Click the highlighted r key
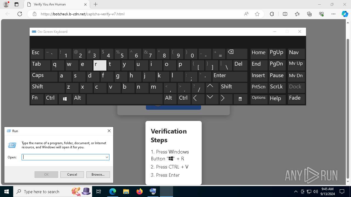Image resolution: width=351 pixels, height=197 pixels. tap(100, 65)
